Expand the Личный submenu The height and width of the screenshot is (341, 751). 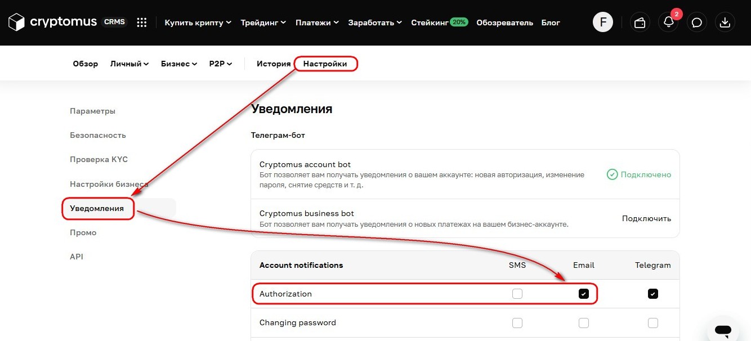129,64
